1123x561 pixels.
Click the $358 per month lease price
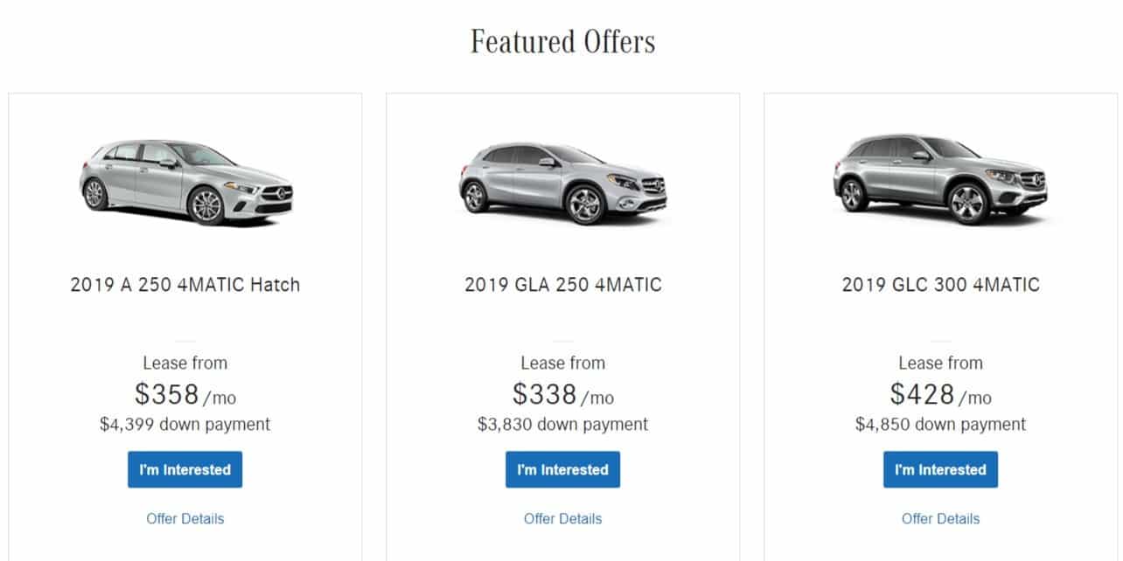click(185, 393)
